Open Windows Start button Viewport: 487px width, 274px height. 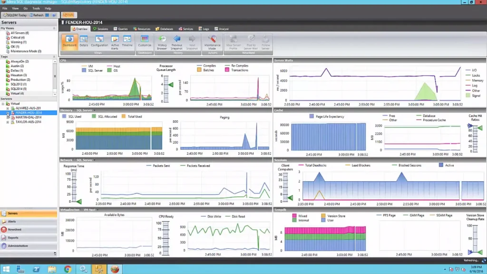(6, 269)
